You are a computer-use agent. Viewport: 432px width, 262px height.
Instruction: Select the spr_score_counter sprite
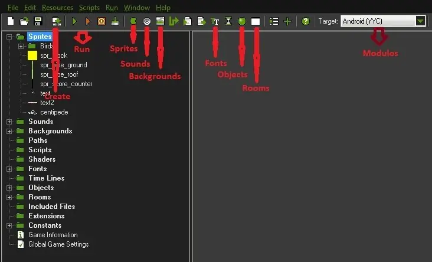tap(66, 84)
